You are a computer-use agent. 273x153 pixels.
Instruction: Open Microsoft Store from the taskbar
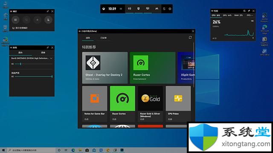(87, 150)
